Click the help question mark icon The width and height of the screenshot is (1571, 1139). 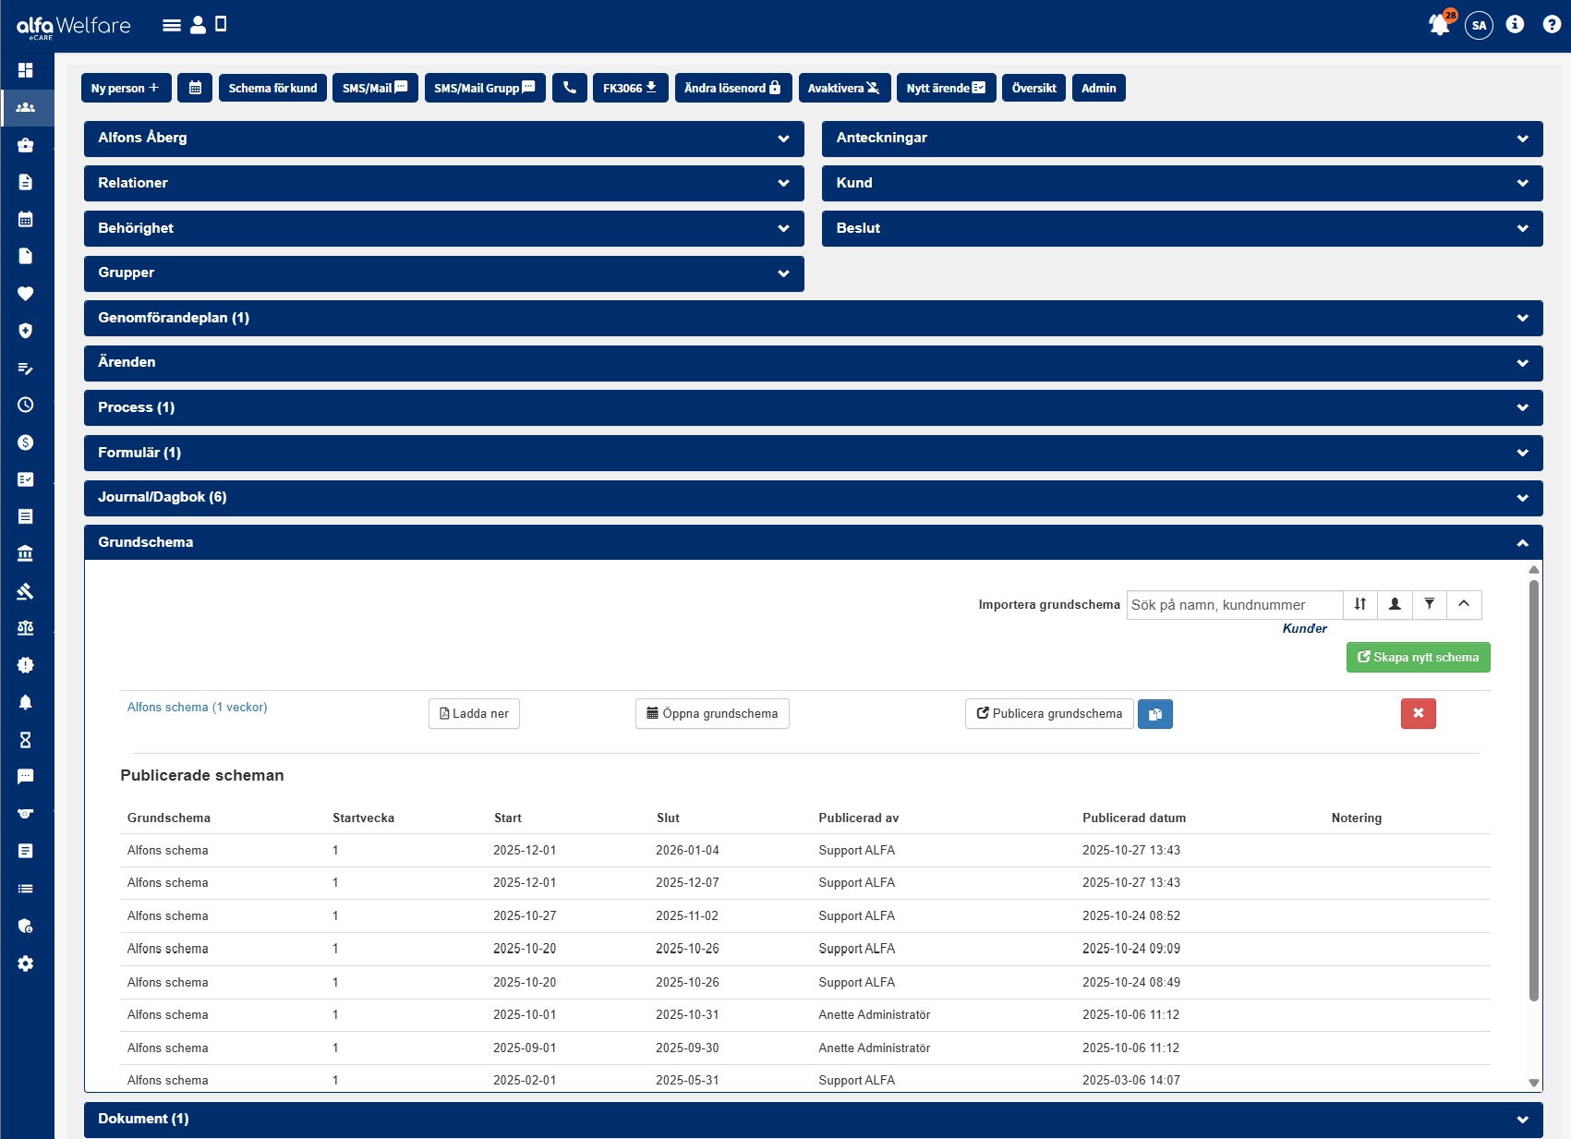pos(1552,25)
